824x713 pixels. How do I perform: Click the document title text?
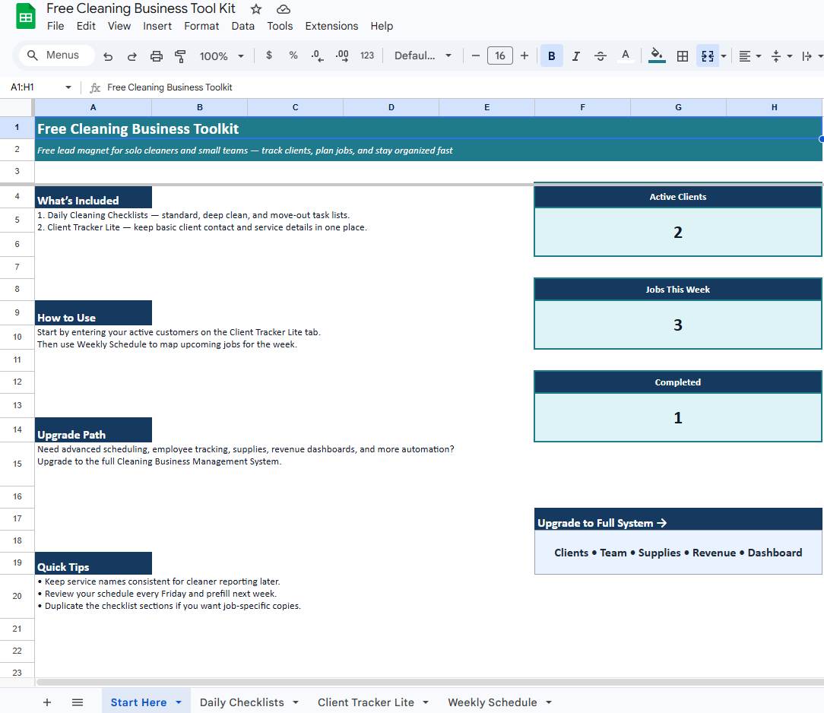click(x=141, y=8)
